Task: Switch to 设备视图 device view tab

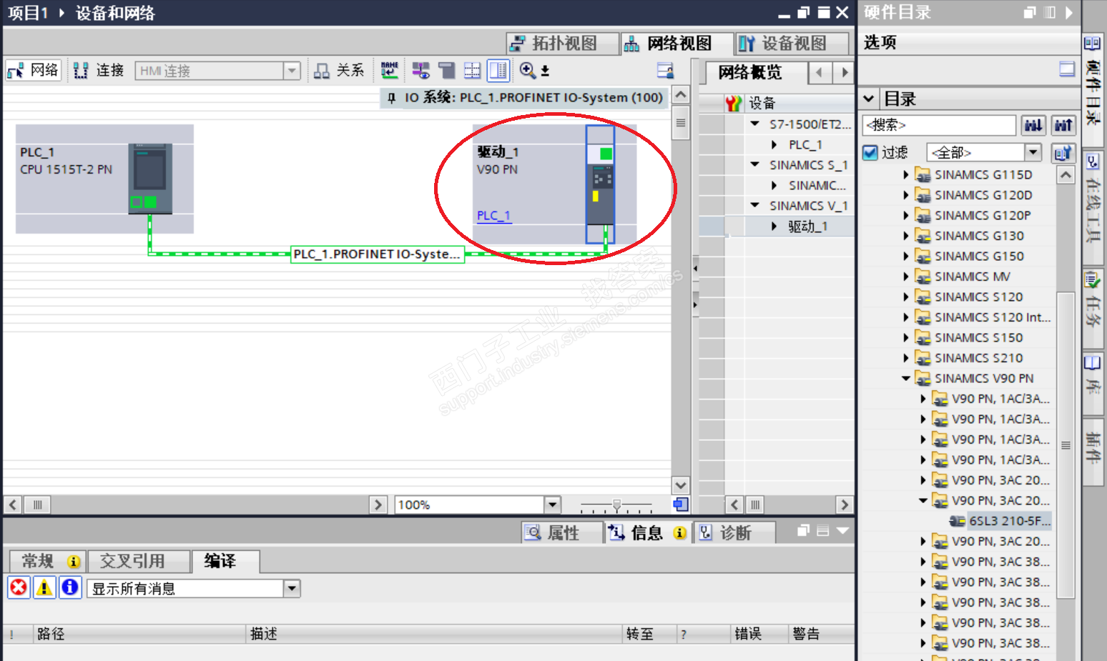Action: (x=792, y=44)
